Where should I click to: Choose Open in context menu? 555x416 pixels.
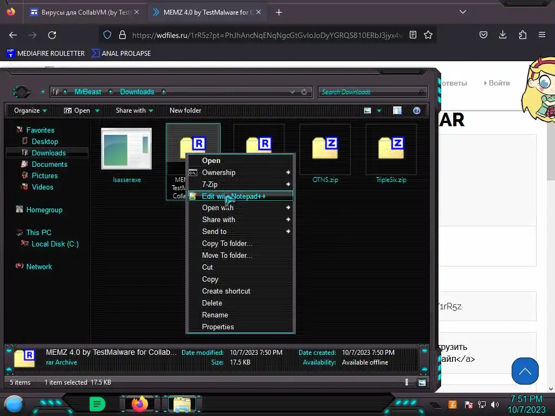[x=241, y=160]
